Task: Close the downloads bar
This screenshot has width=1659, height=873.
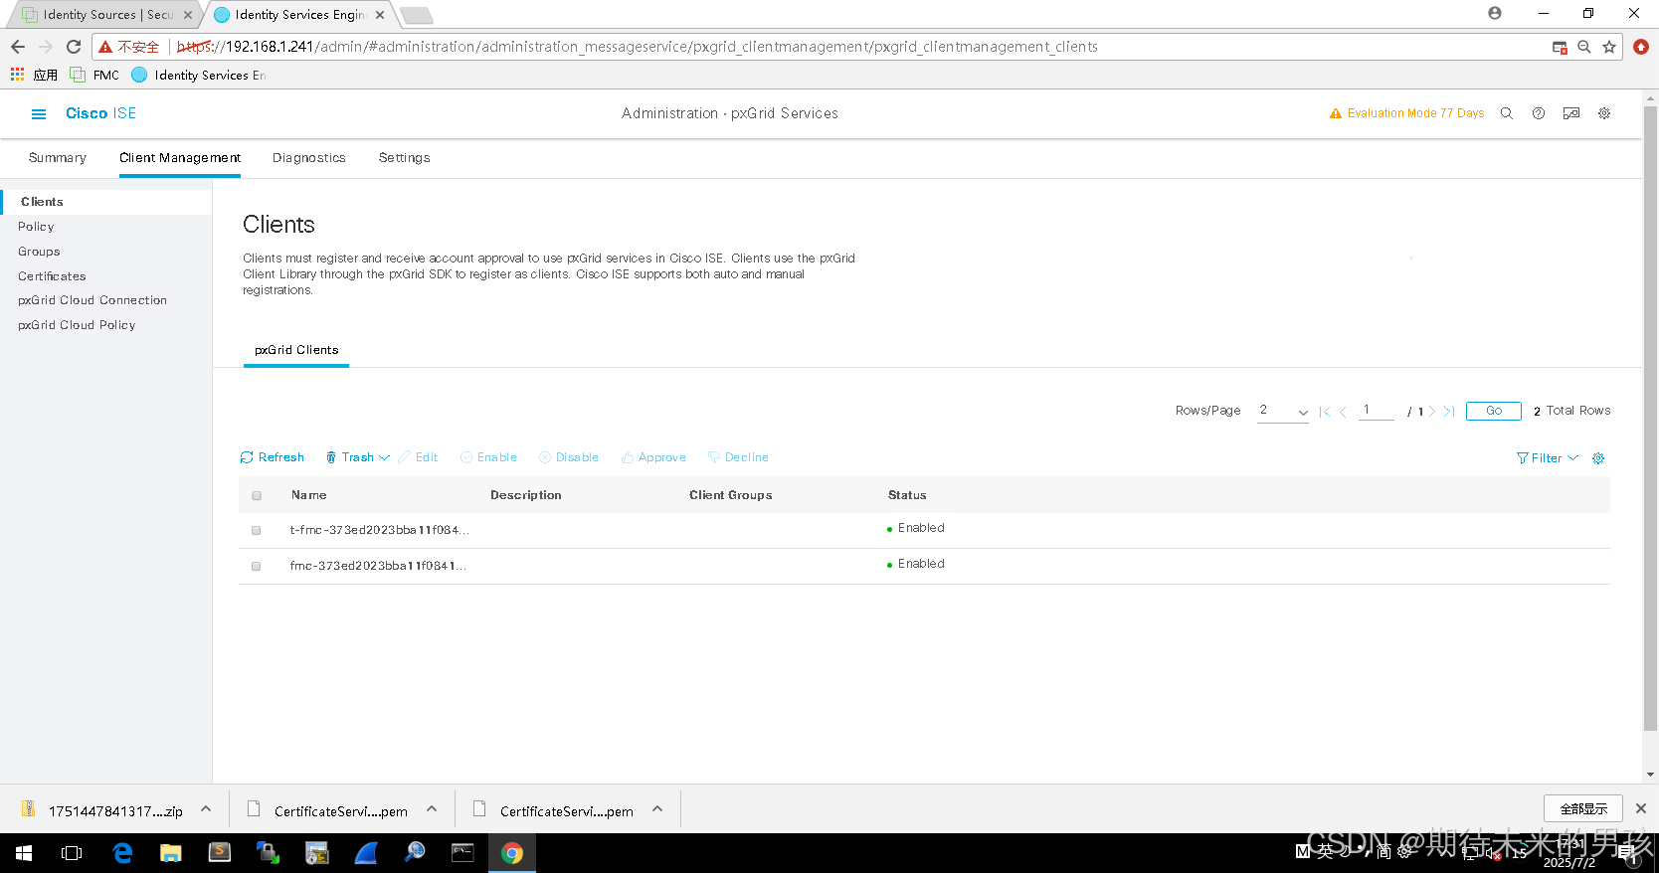Action: click(x=1641, y=808)
